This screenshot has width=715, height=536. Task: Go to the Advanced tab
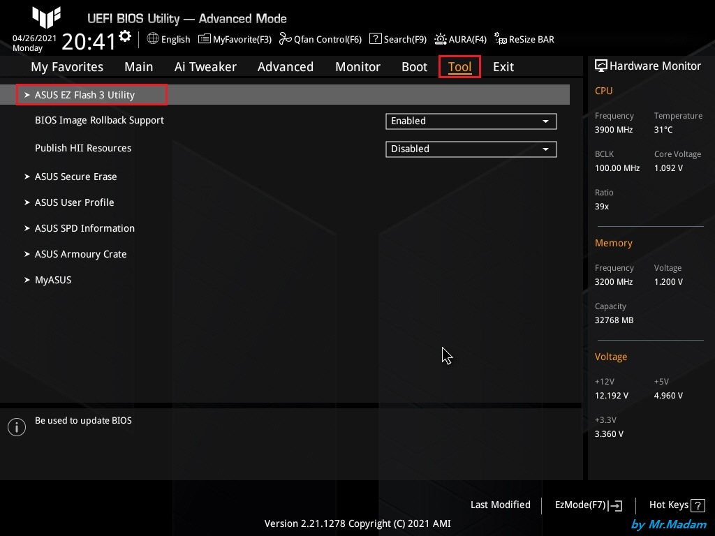coord(286,67)
